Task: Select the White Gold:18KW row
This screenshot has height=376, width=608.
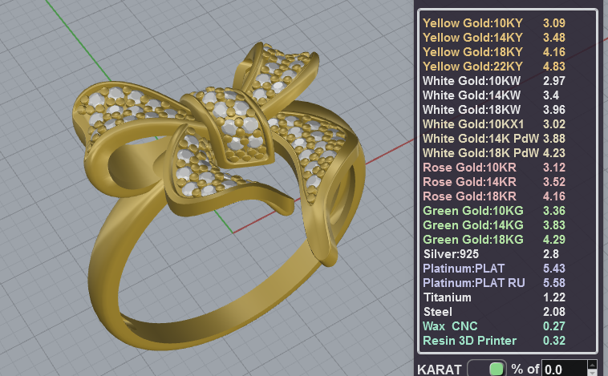Action: [x=494, y=110]
